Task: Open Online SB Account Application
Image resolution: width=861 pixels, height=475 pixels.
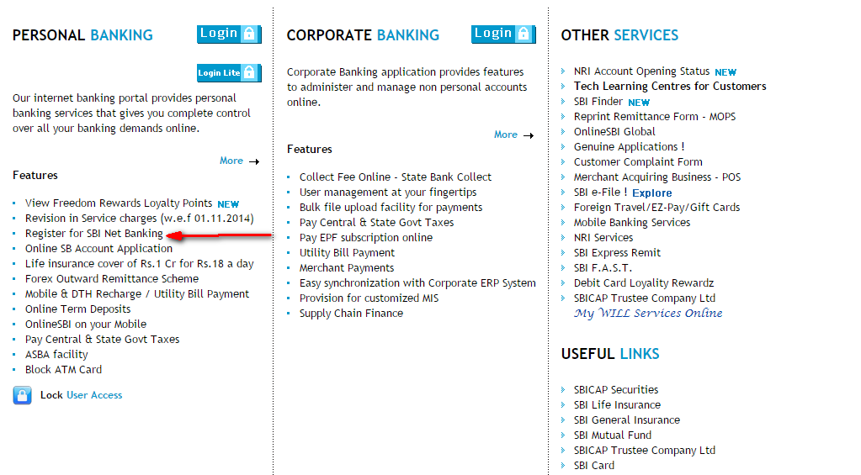Action: point(98,249)
